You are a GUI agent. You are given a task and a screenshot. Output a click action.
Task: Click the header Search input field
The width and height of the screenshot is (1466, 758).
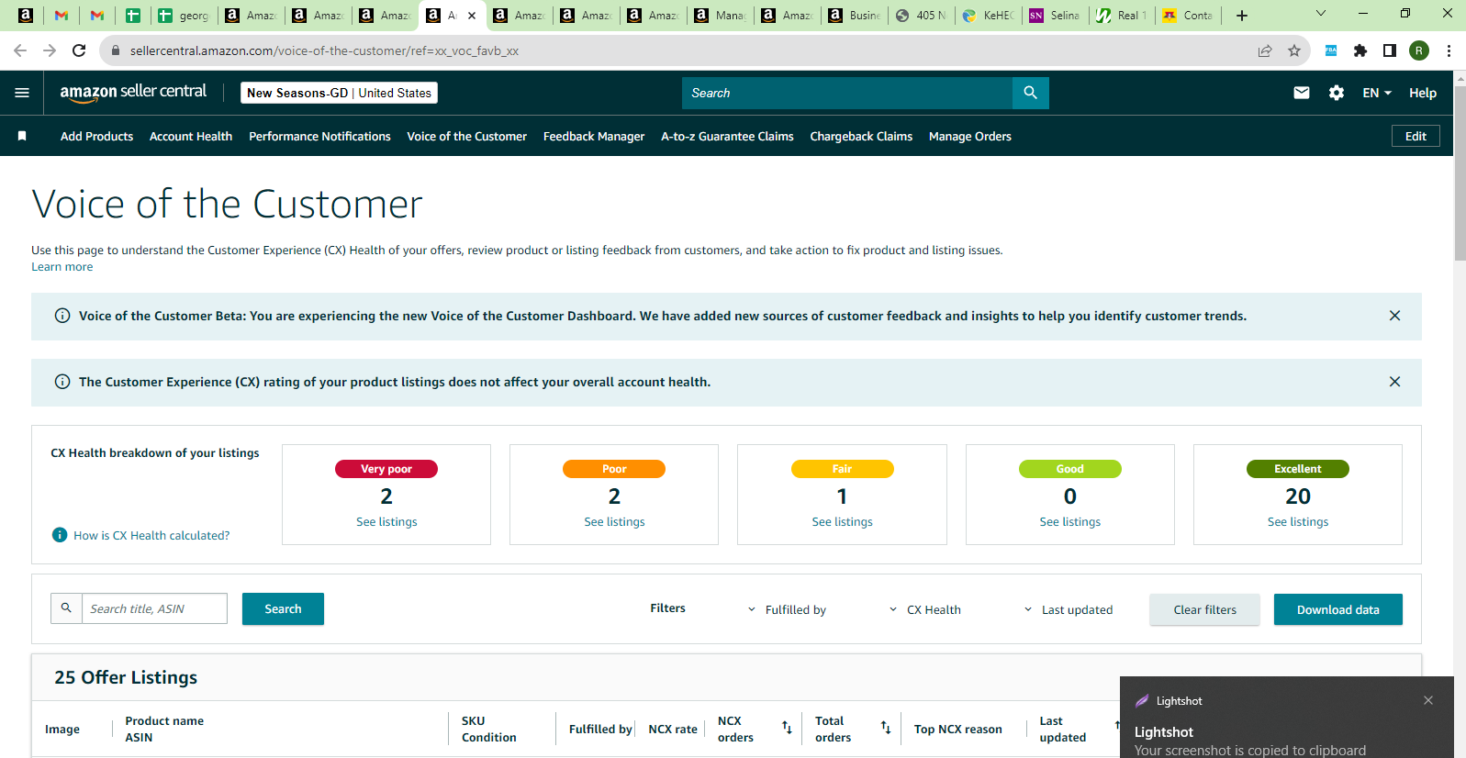pyautogui.click(x=846, y=93)
